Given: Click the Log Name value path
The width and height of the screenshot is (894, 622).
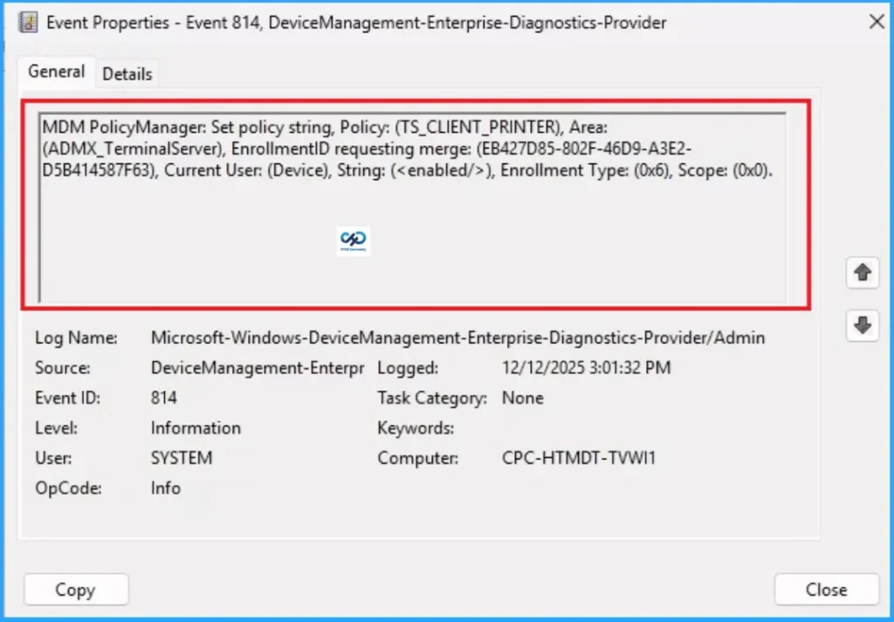Looking at the screenshot, I should [458, 337].
